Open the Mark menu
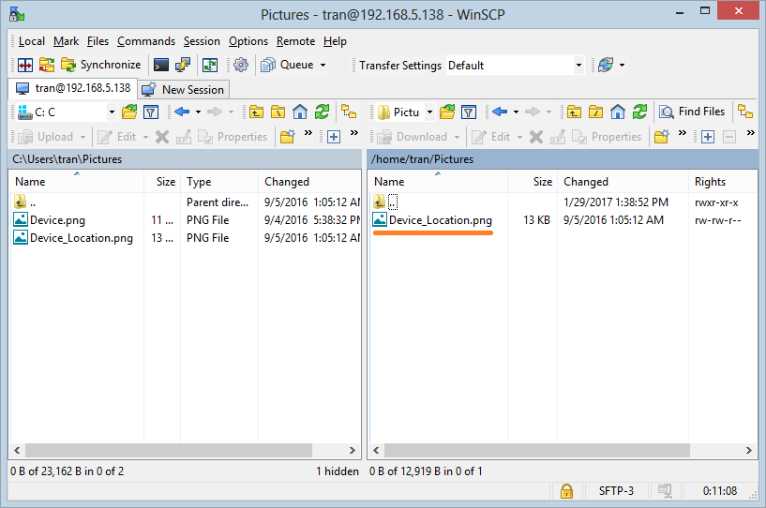 (x=66, y=41)
